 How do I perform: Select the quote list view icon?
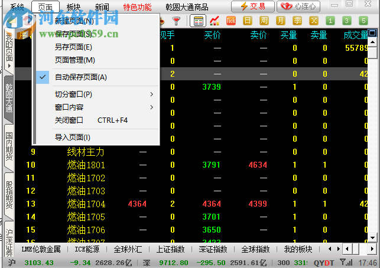point(198,21)
